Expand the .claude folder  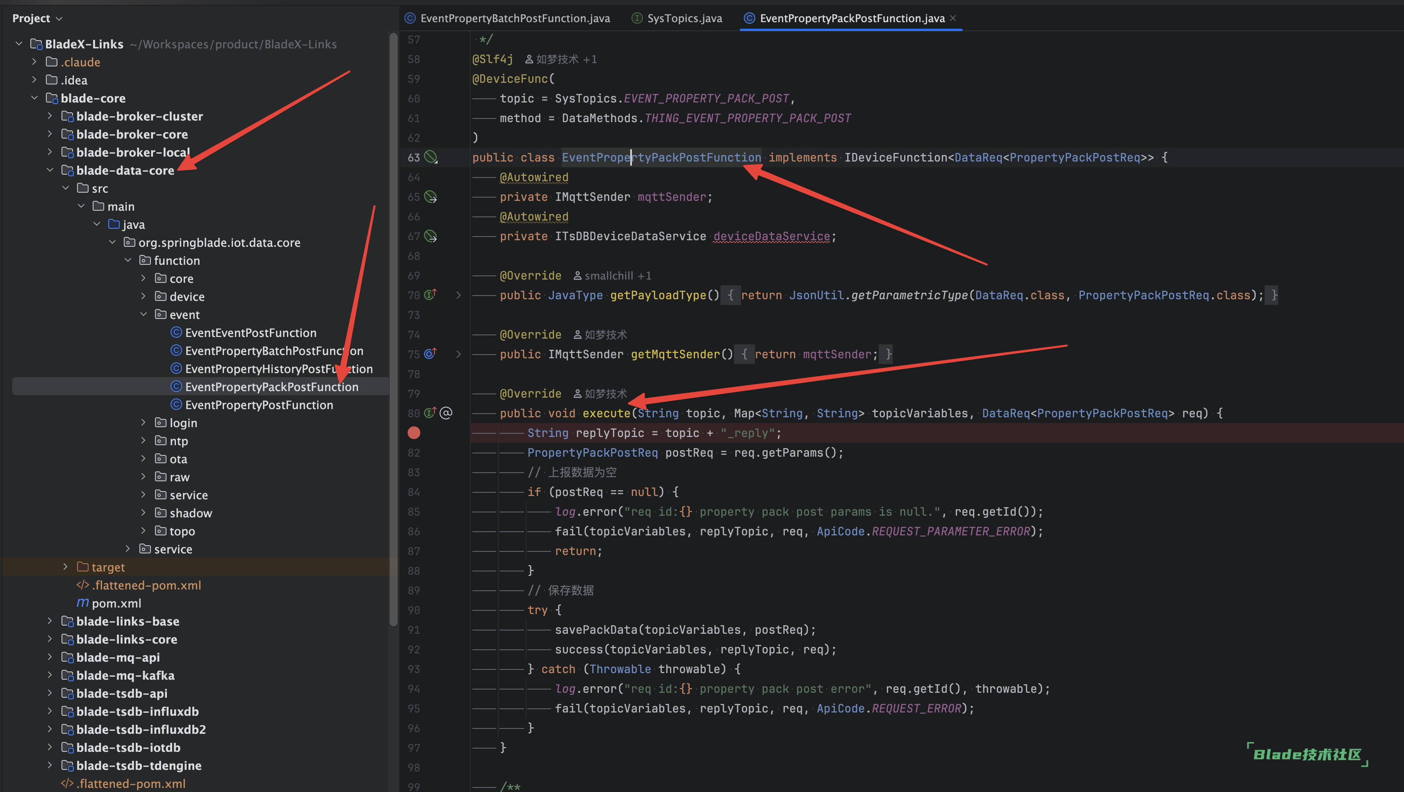pos(34,61)
